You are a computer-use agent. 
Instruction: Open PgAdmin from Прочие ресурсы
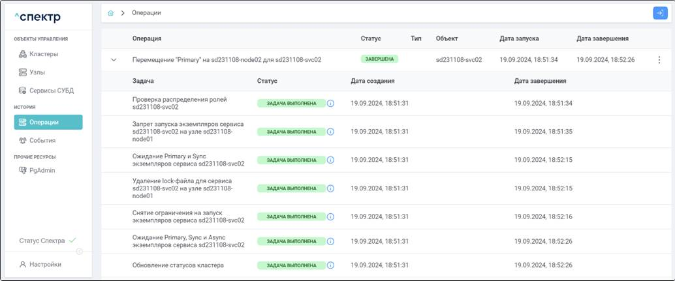coord(42,171)
